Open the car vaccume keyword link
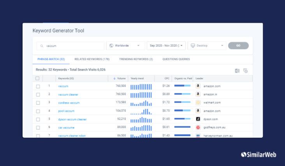 coord(66,128)
